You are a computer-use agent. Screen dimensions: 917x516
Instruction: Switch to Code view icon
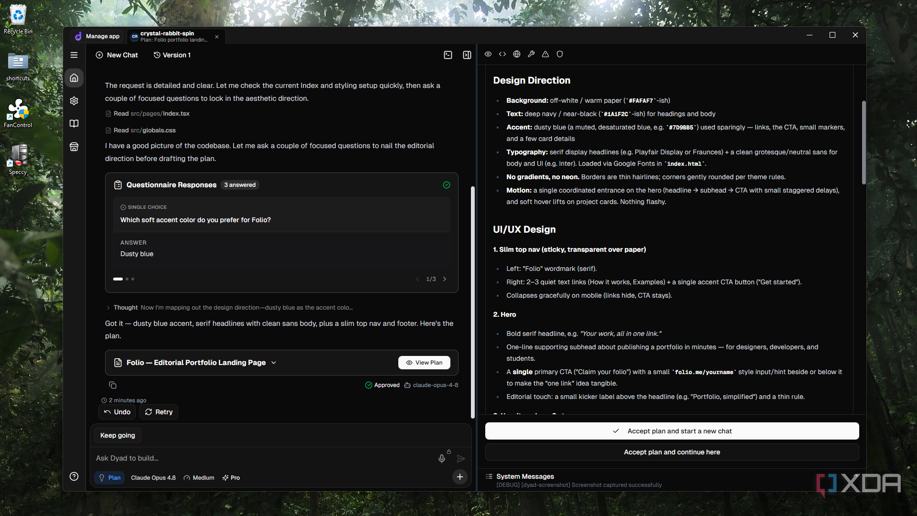point(502,54)
